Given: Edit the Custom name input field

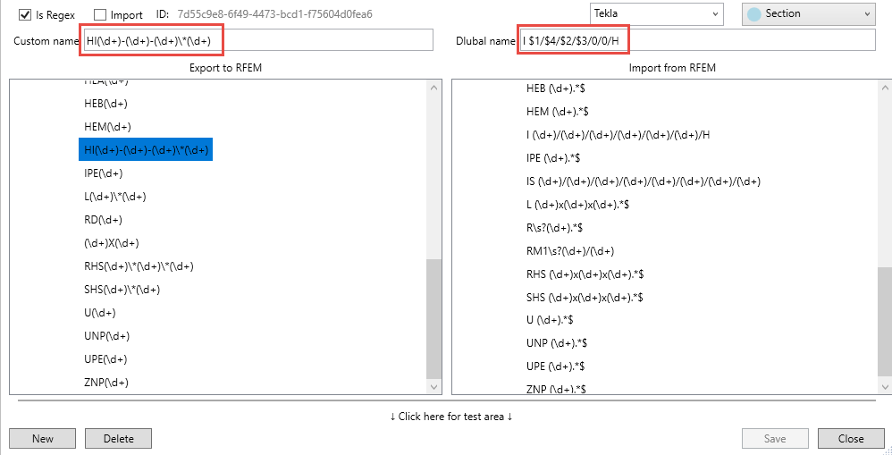Looking at the screenshot, I should (x=258, y=40).
